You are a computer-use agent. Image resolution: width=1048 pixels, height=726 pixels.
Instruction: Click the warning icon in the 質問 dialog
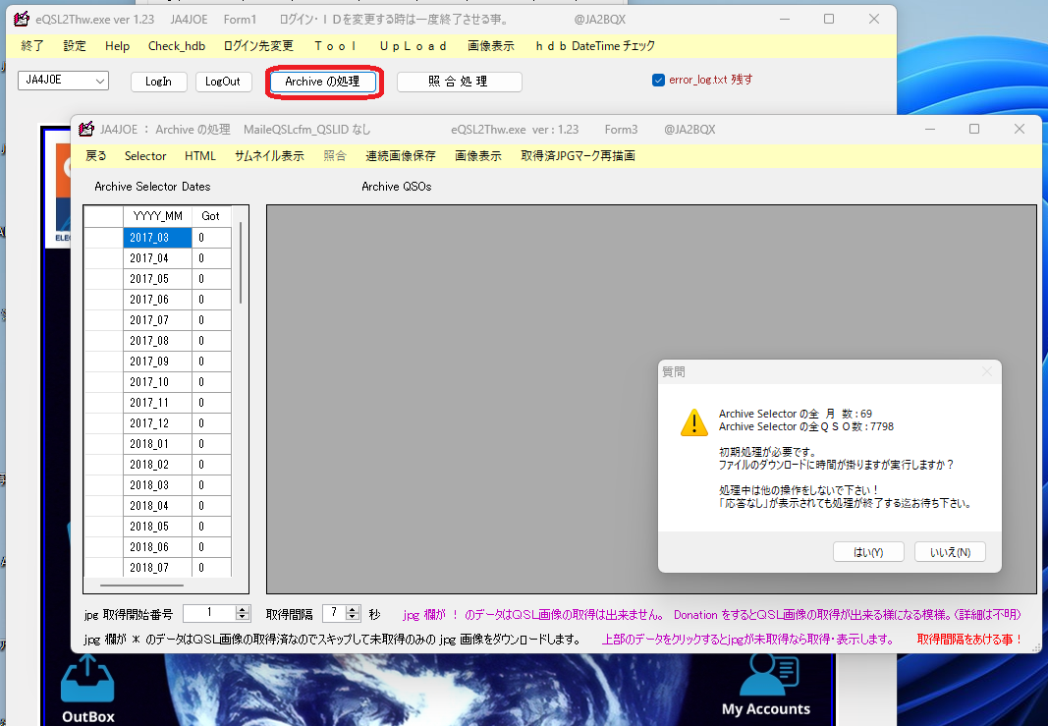pos(694,422)
